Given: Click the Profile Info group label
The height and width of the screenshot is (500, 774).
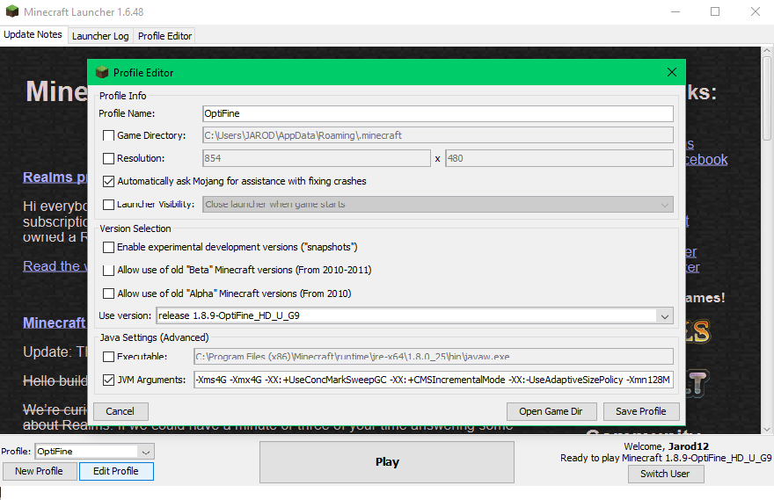Looking at the screenshot, I should tap(123, 96).
